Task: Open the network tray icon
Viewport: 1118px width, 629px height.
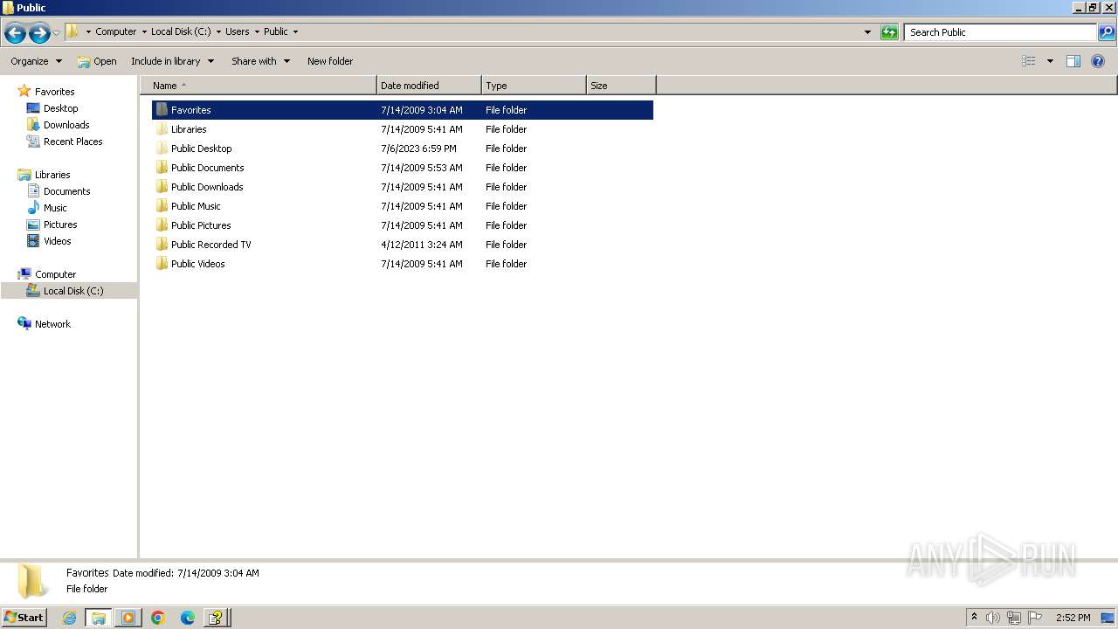Action: pyautogui.click(x=1014, y=618)
